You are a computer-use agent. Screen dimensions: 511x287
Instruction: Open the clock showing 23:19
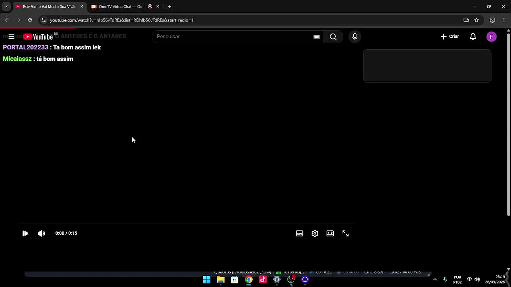[495, 279]
